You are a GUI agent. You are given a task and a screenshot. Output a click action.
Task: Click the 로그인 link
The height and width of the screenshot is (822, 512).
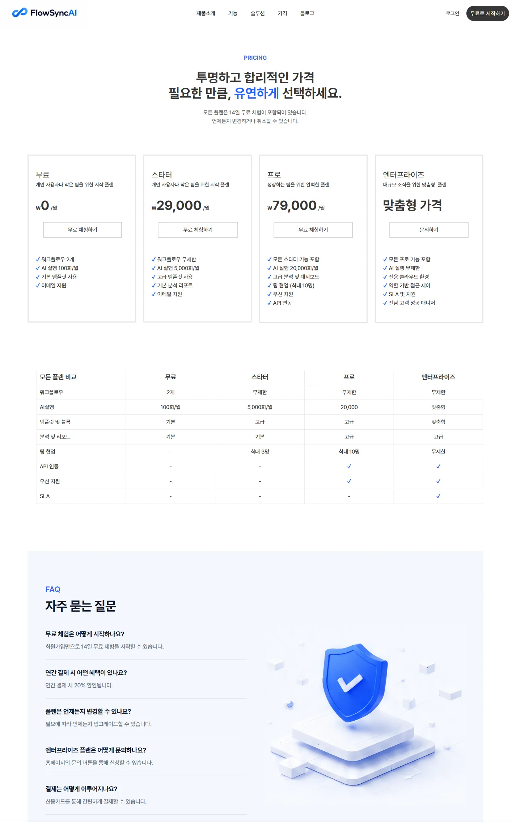452,13
